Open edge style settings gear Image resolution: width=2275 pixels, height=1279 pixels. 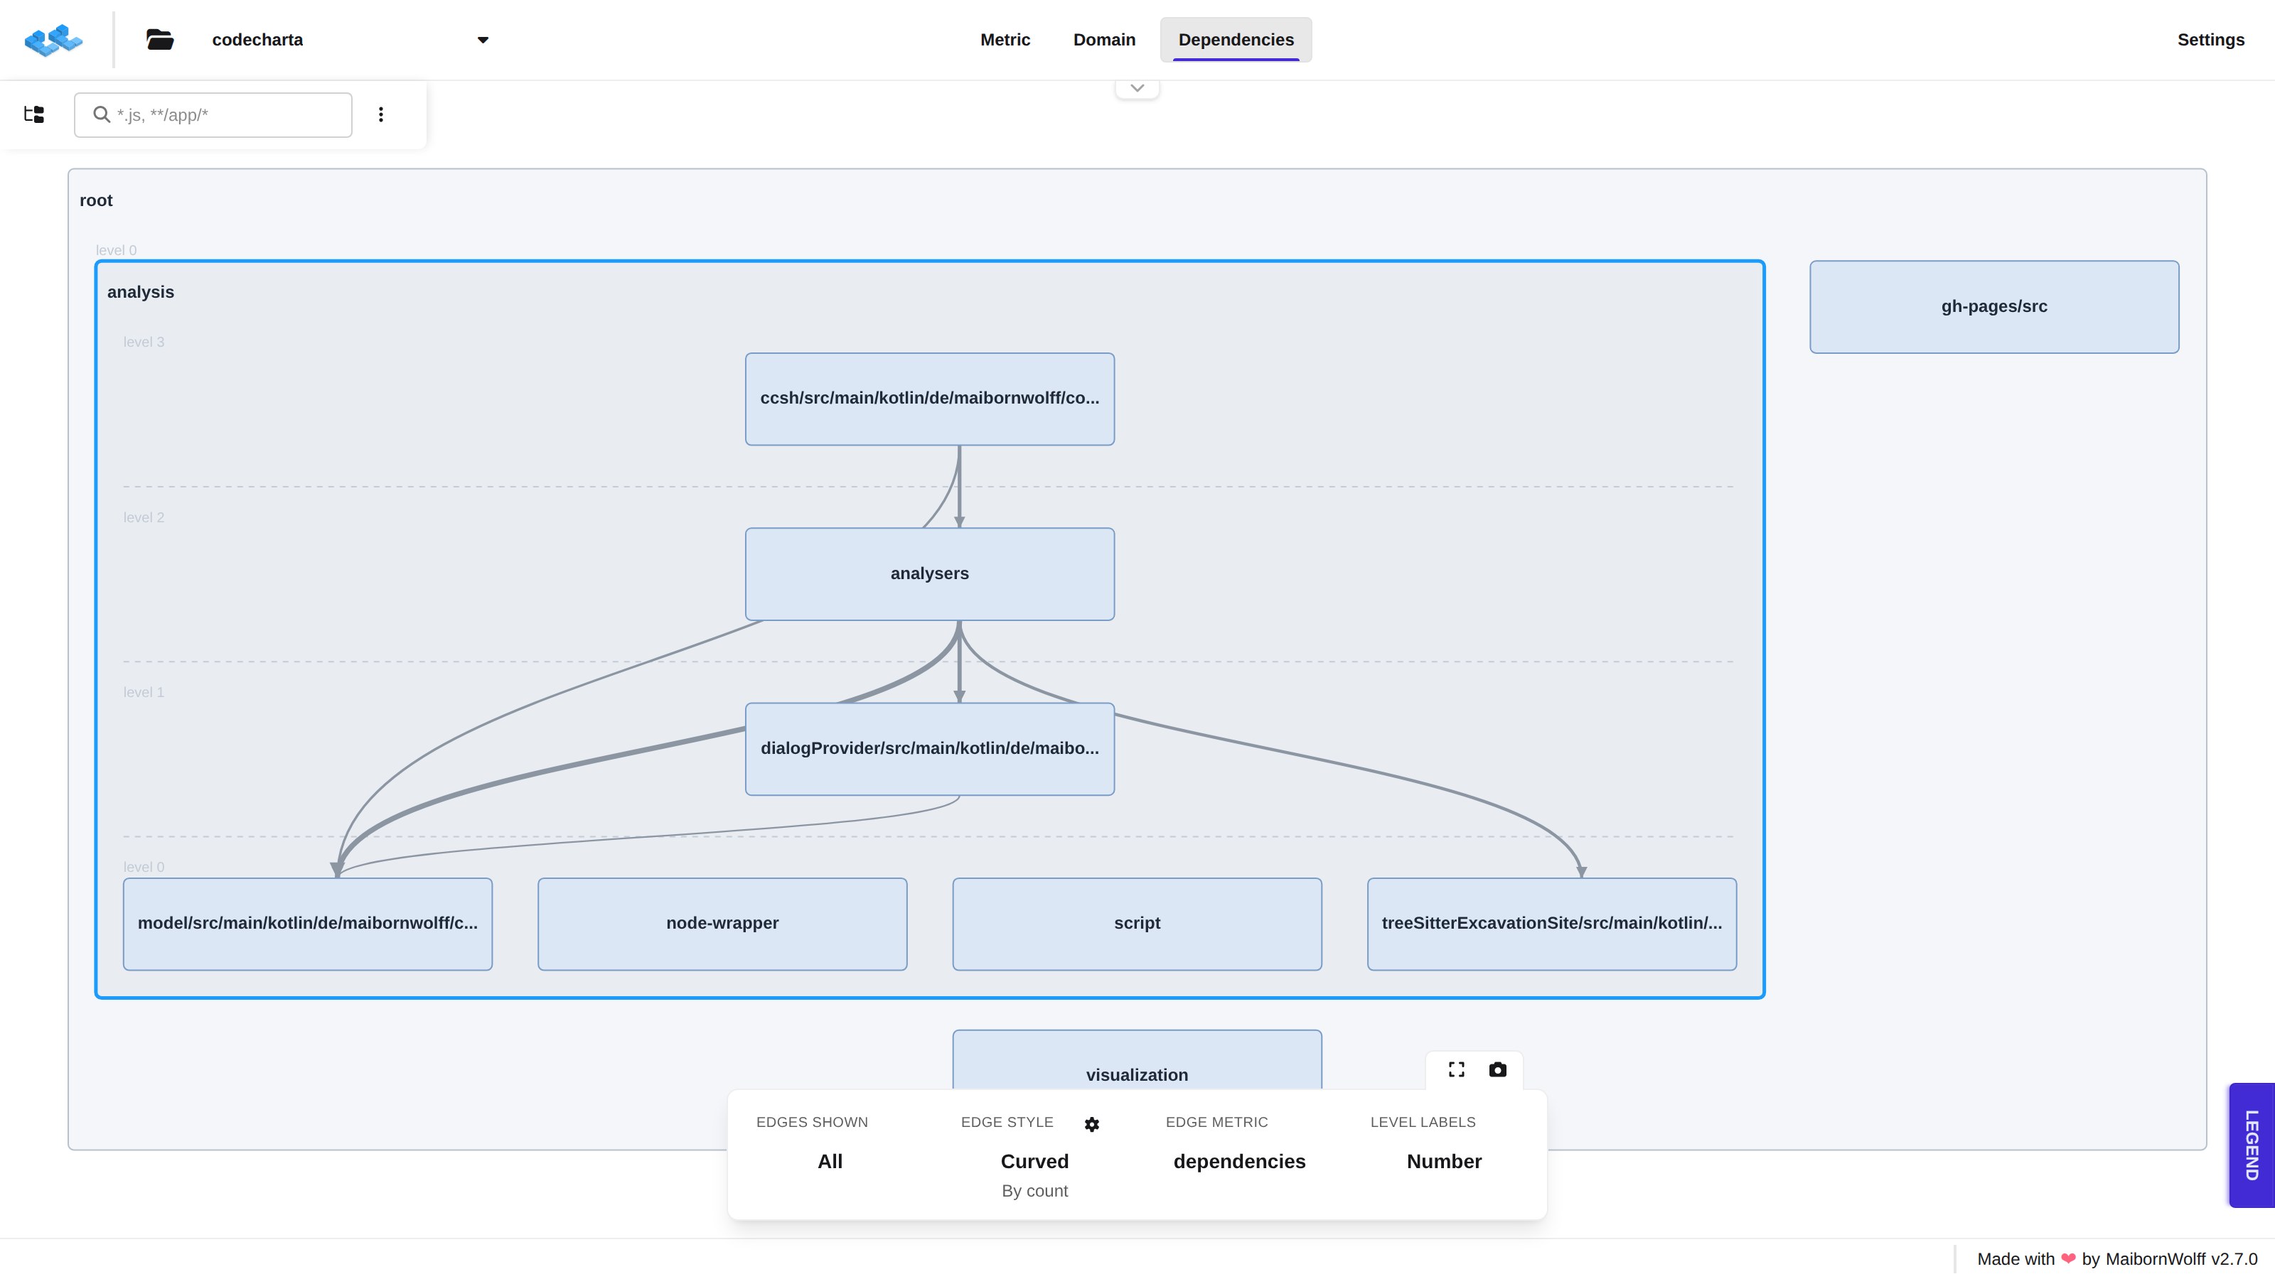(1091, 1125)
